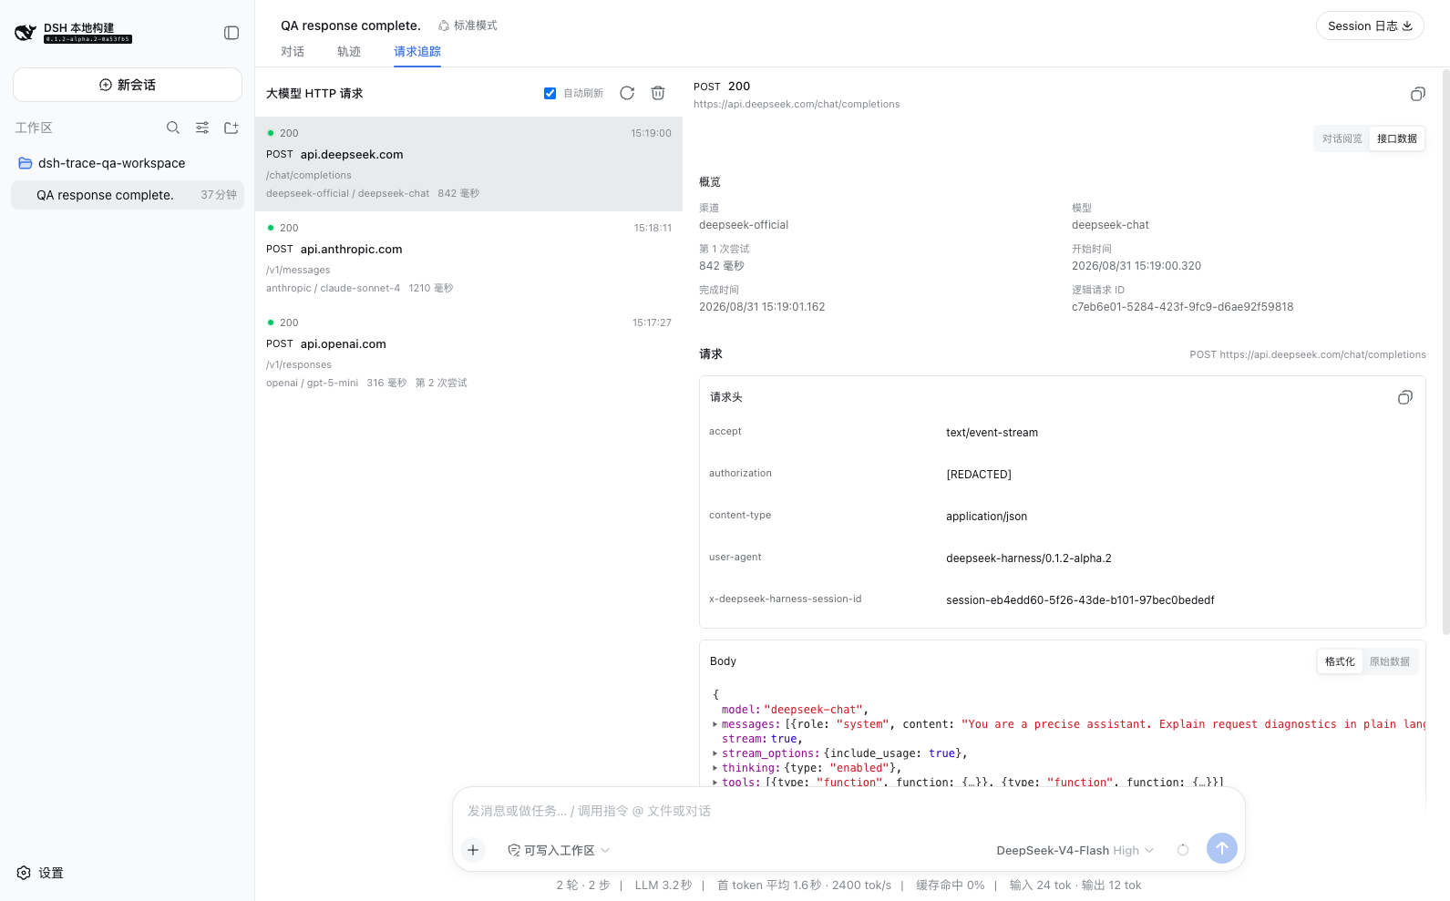Click the [REDACTED] authorization value
This screenshot has width=1450, height=901.
tap(979, 475)
